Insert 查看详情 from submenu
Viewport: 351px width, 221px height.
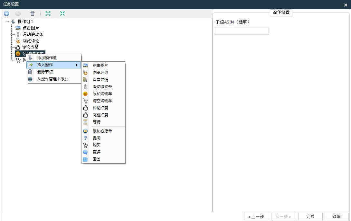(x=103, y=80)
